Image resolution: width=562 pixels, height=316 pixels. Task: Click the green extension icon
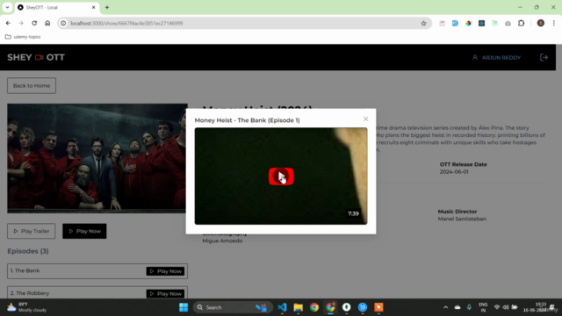coord(494,24)
